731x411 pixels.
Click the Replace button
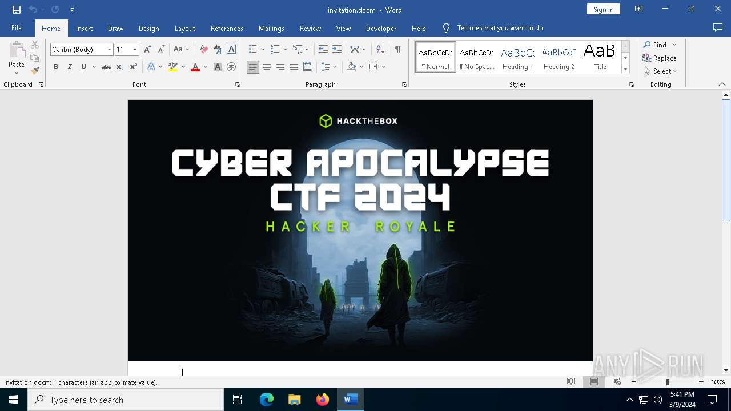(660, 58)
